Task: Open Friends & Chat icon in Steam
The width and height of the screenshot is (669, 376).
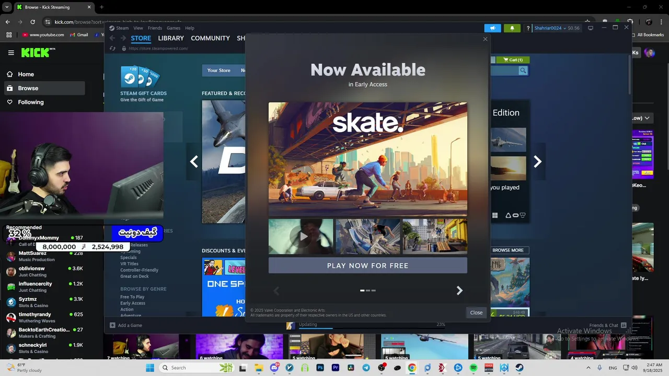Action: [623, 325]
